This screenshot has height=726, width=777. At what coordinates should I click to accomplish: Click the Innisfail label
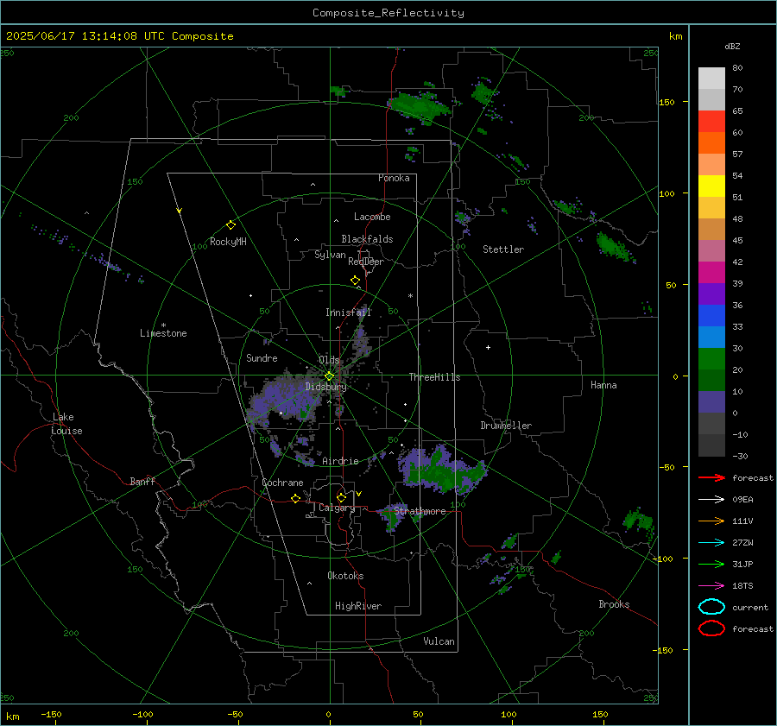(x=349, y=312)
